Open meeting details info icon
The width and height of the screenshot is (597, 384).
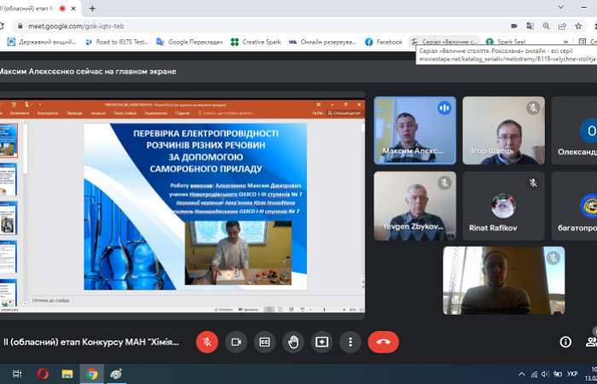pyautogui.click(x=565, y=341)
